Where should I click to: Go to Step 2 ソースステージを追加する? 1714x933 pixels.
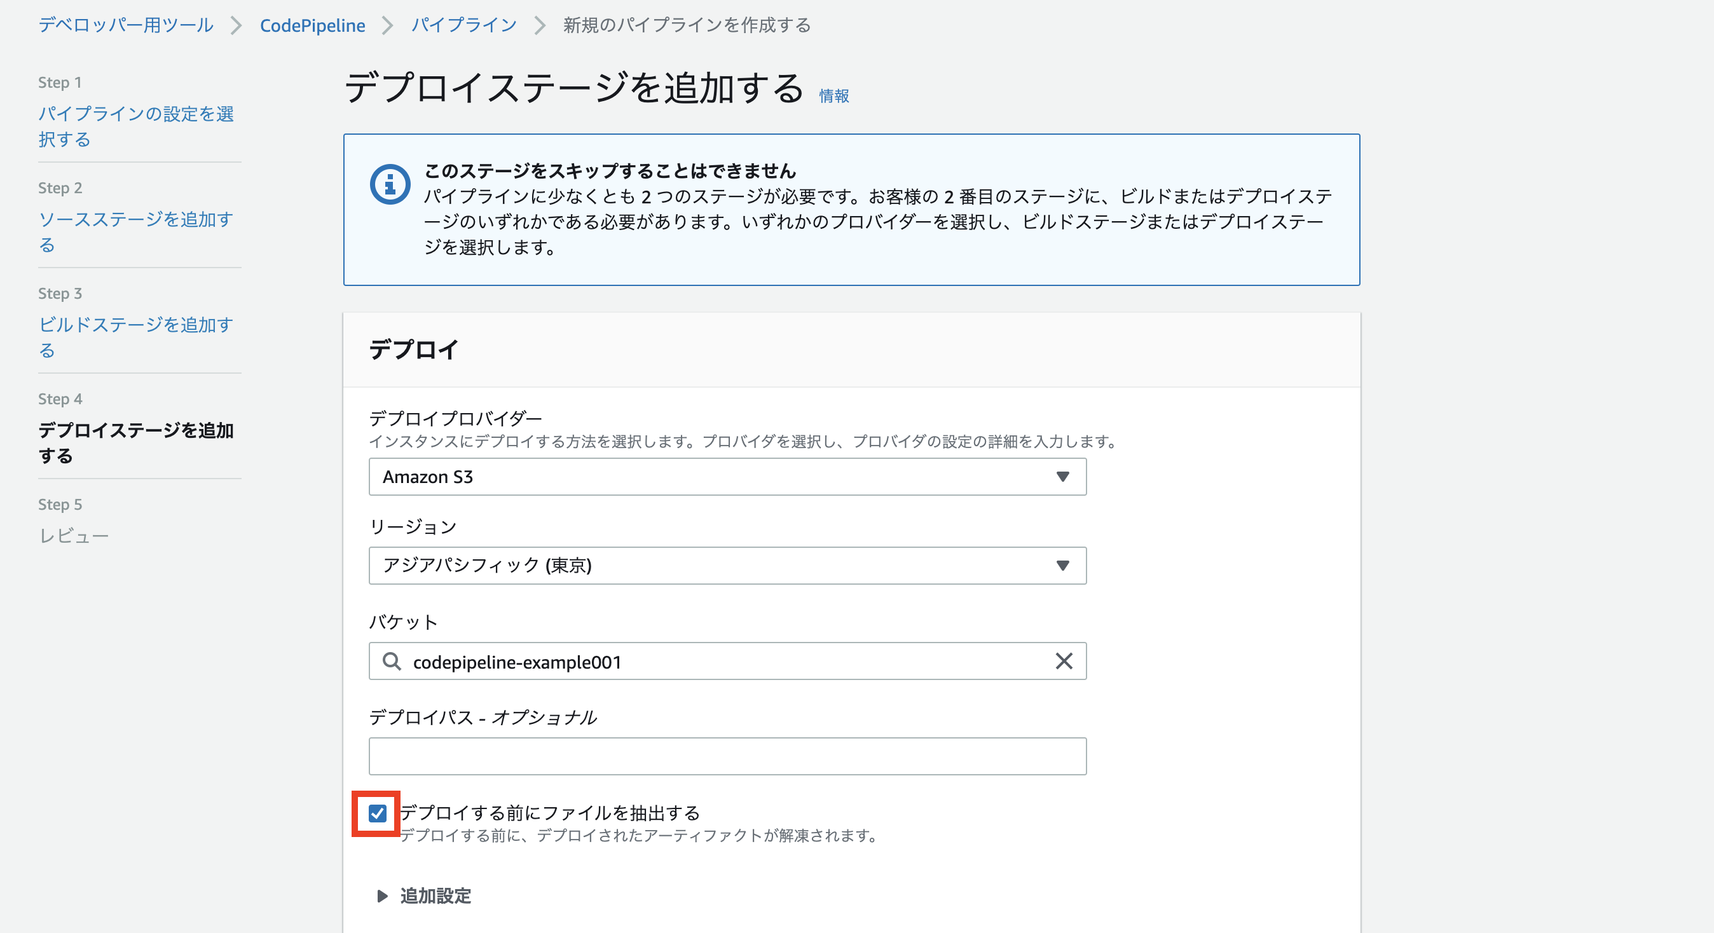135,231
